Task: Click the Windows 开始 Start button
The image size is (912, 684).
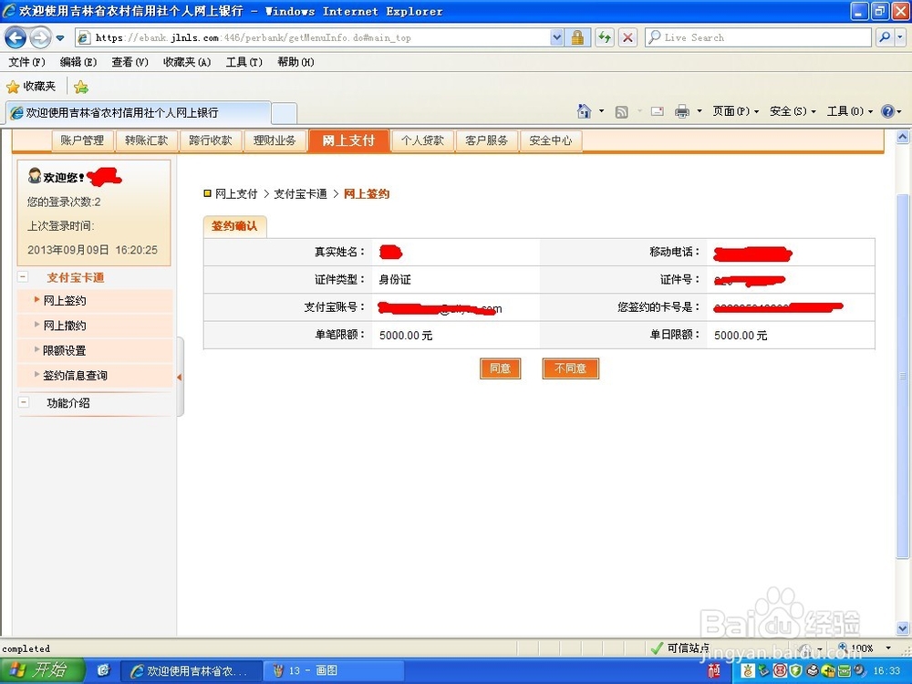Action: point(43,670)
